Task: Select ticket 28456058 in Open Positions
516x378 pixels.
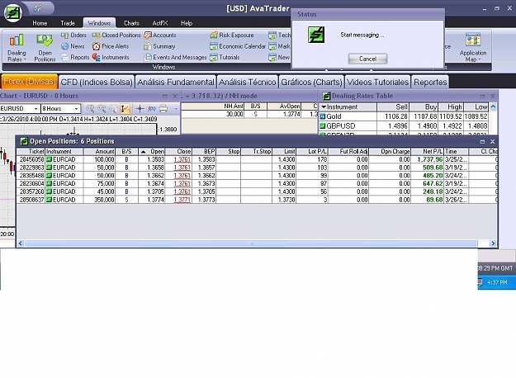Action: pyautogui.click(x=257, y=159)
